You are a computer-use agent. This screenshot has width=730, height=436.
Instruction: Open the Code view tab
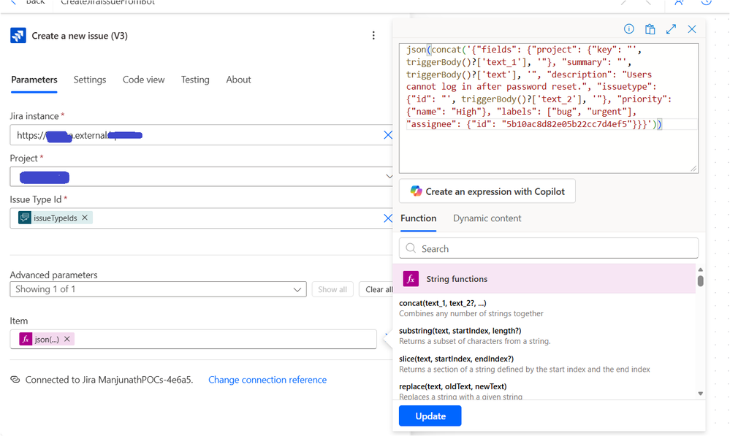(143, 80)
